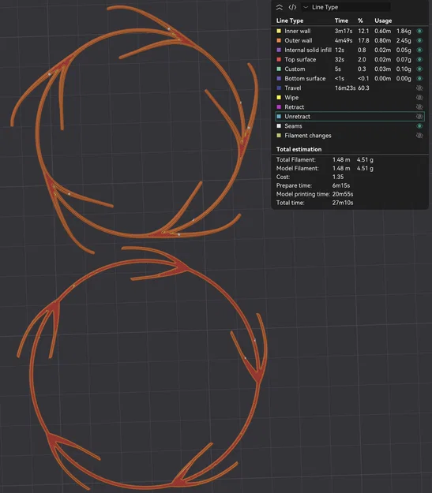
Task: Open the Line Type view dropdown
Action: [346, 7]
